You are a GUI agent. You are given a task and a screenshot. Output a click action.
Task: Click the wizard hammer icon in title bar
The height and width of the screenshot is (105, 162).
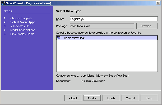(3, 3)
